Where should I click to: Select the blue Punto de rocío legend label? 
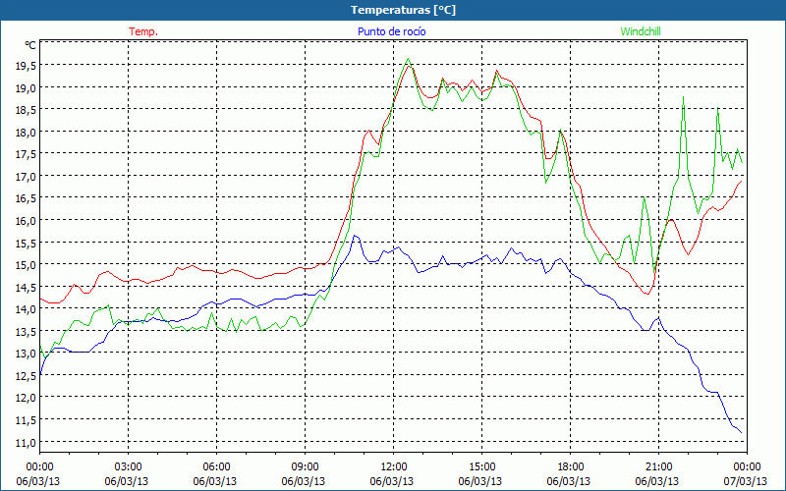click(x=391, y=31)
